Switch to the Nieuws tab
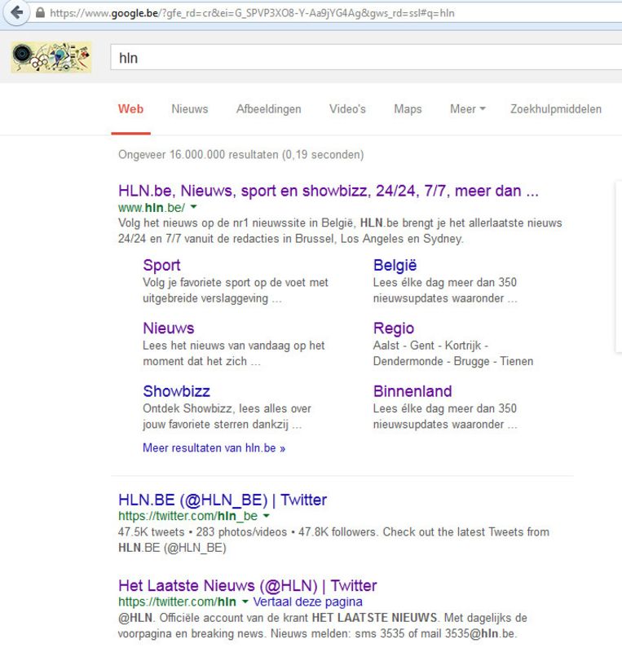622x648 pixels. (x=190, y=109)
